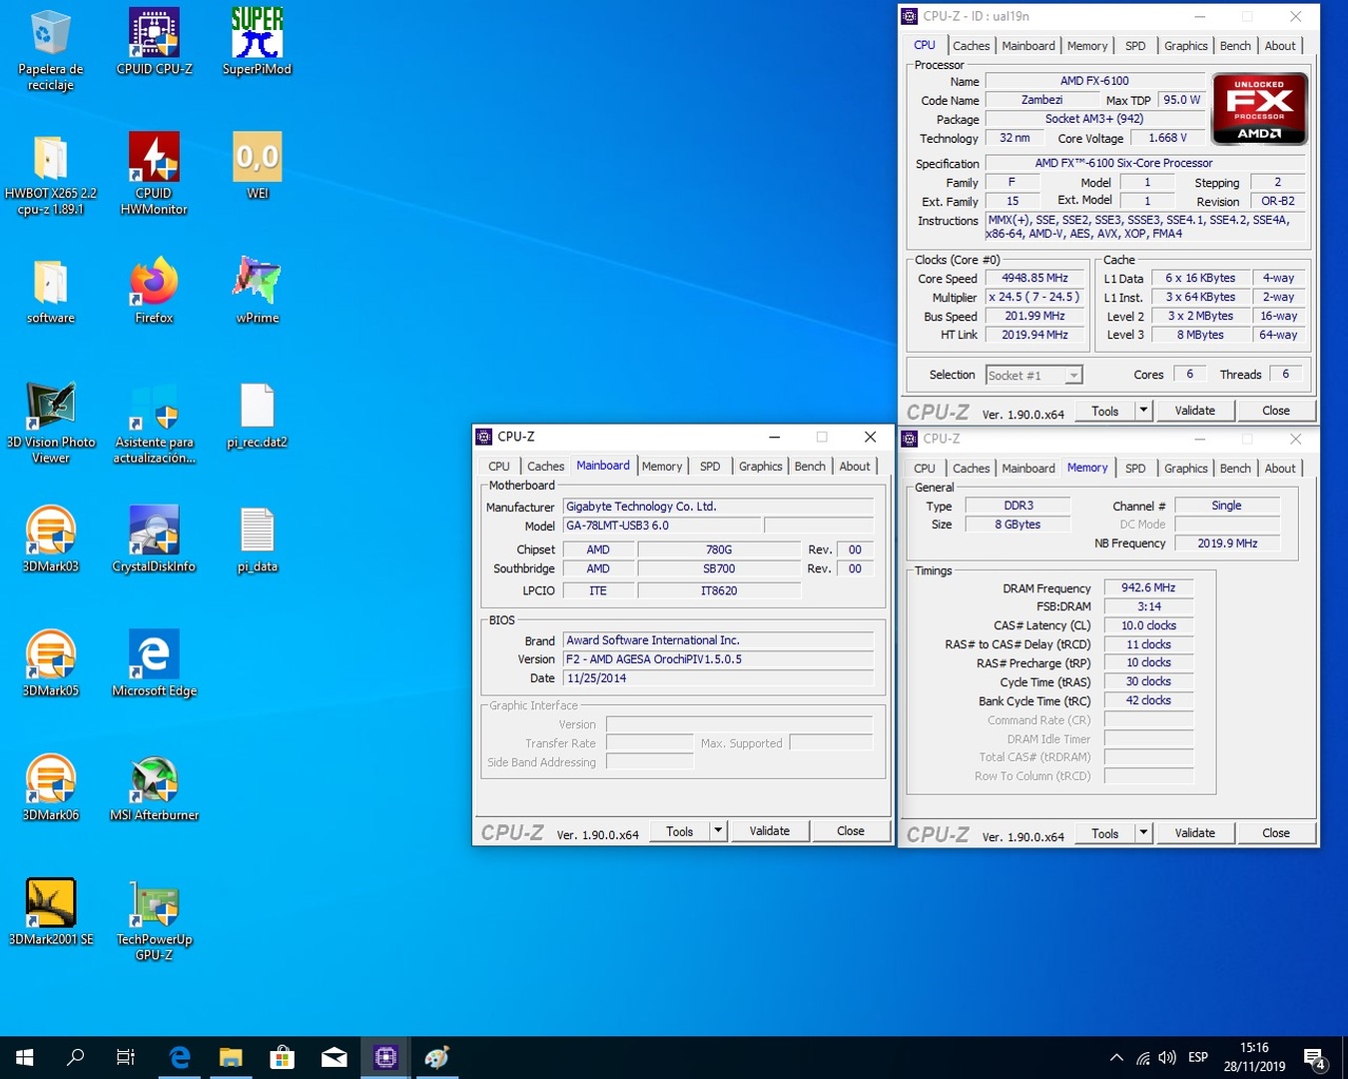
Task: Switch to CPU tab in Memory window
Action: pos(925,469)
